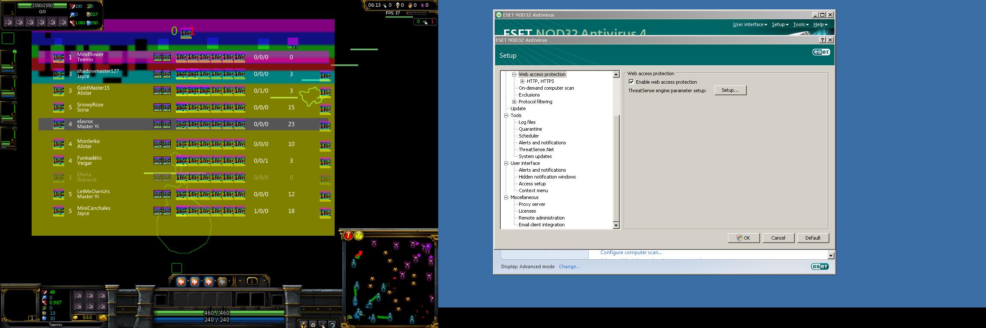Click the magic resist shield icon next to 30

pos(45,319)
